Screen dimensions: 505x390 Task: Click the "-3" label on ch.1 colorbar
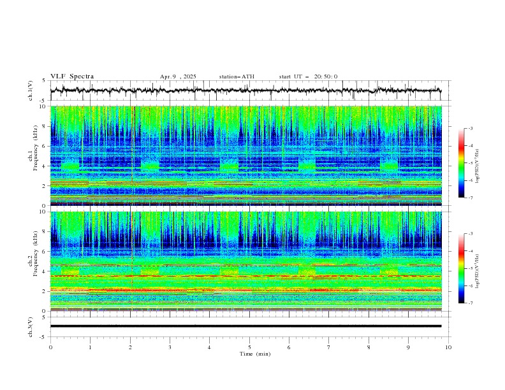[471, 128]
